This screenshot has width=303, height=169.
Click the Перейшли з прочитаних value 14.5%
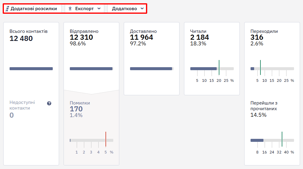coord(258,115)
